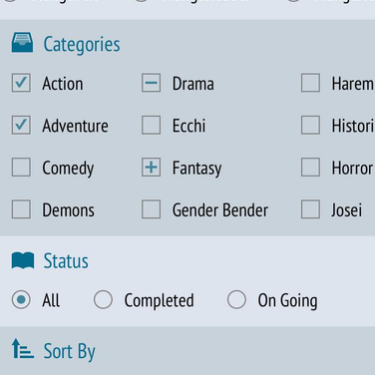Toggle the Fantasy plus checkbox
375x375 pixels.
coord(151,167)
